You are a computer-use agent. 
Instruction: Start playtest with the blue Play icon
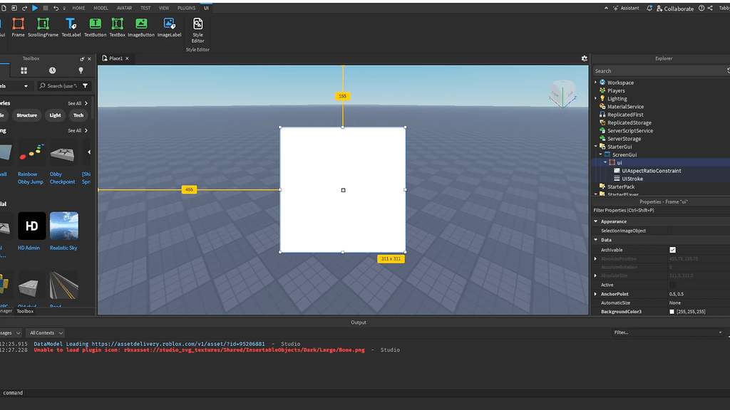35,8
